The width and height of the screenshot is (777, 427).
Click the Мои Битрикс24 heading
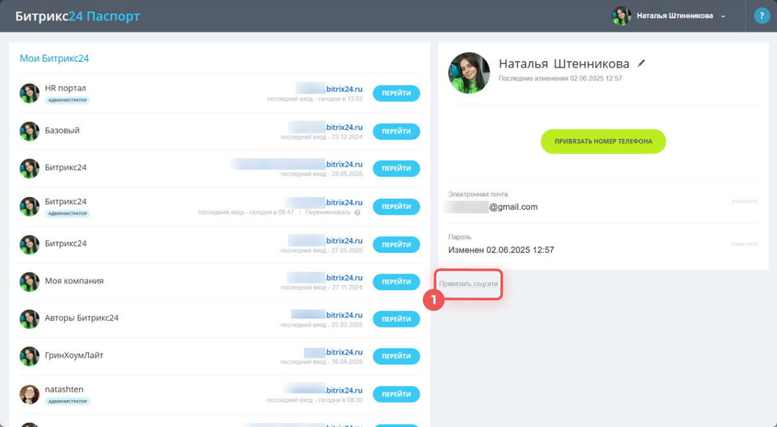click(x=54, y=58)
